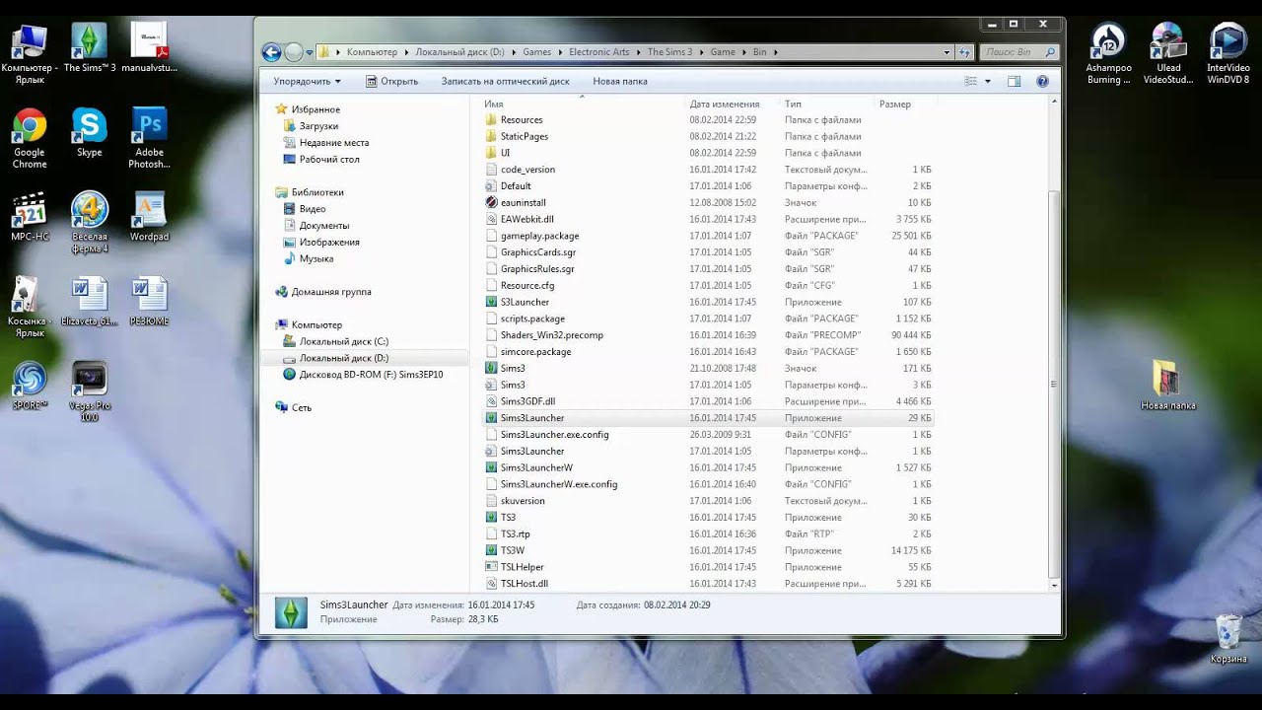Expand the breadcrumb arrow after Electronic Arts
The image size is (1262, 710).
click(x=638, y=52)
